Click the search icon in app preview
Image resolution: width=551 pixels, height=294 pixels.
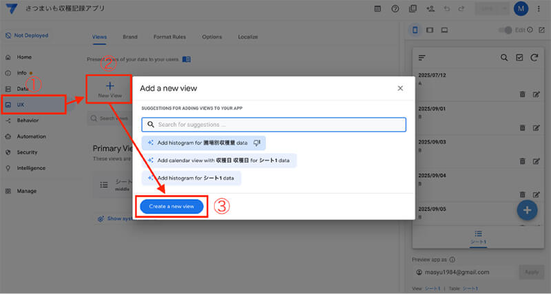[504, 58]
